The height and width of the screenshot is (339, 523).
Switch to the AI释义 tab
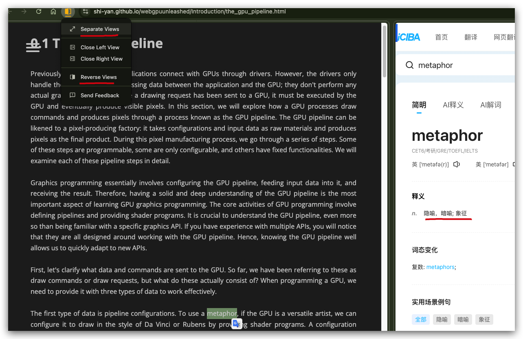453,105
